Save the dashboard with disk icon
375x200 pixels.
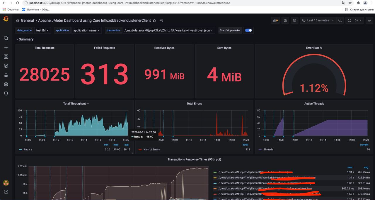[285, 20]
